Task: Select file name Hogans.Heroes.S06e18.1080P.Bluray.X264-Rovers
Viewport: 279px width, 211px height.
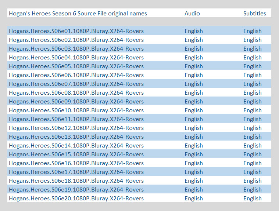Action: click(x=76, y=181)
